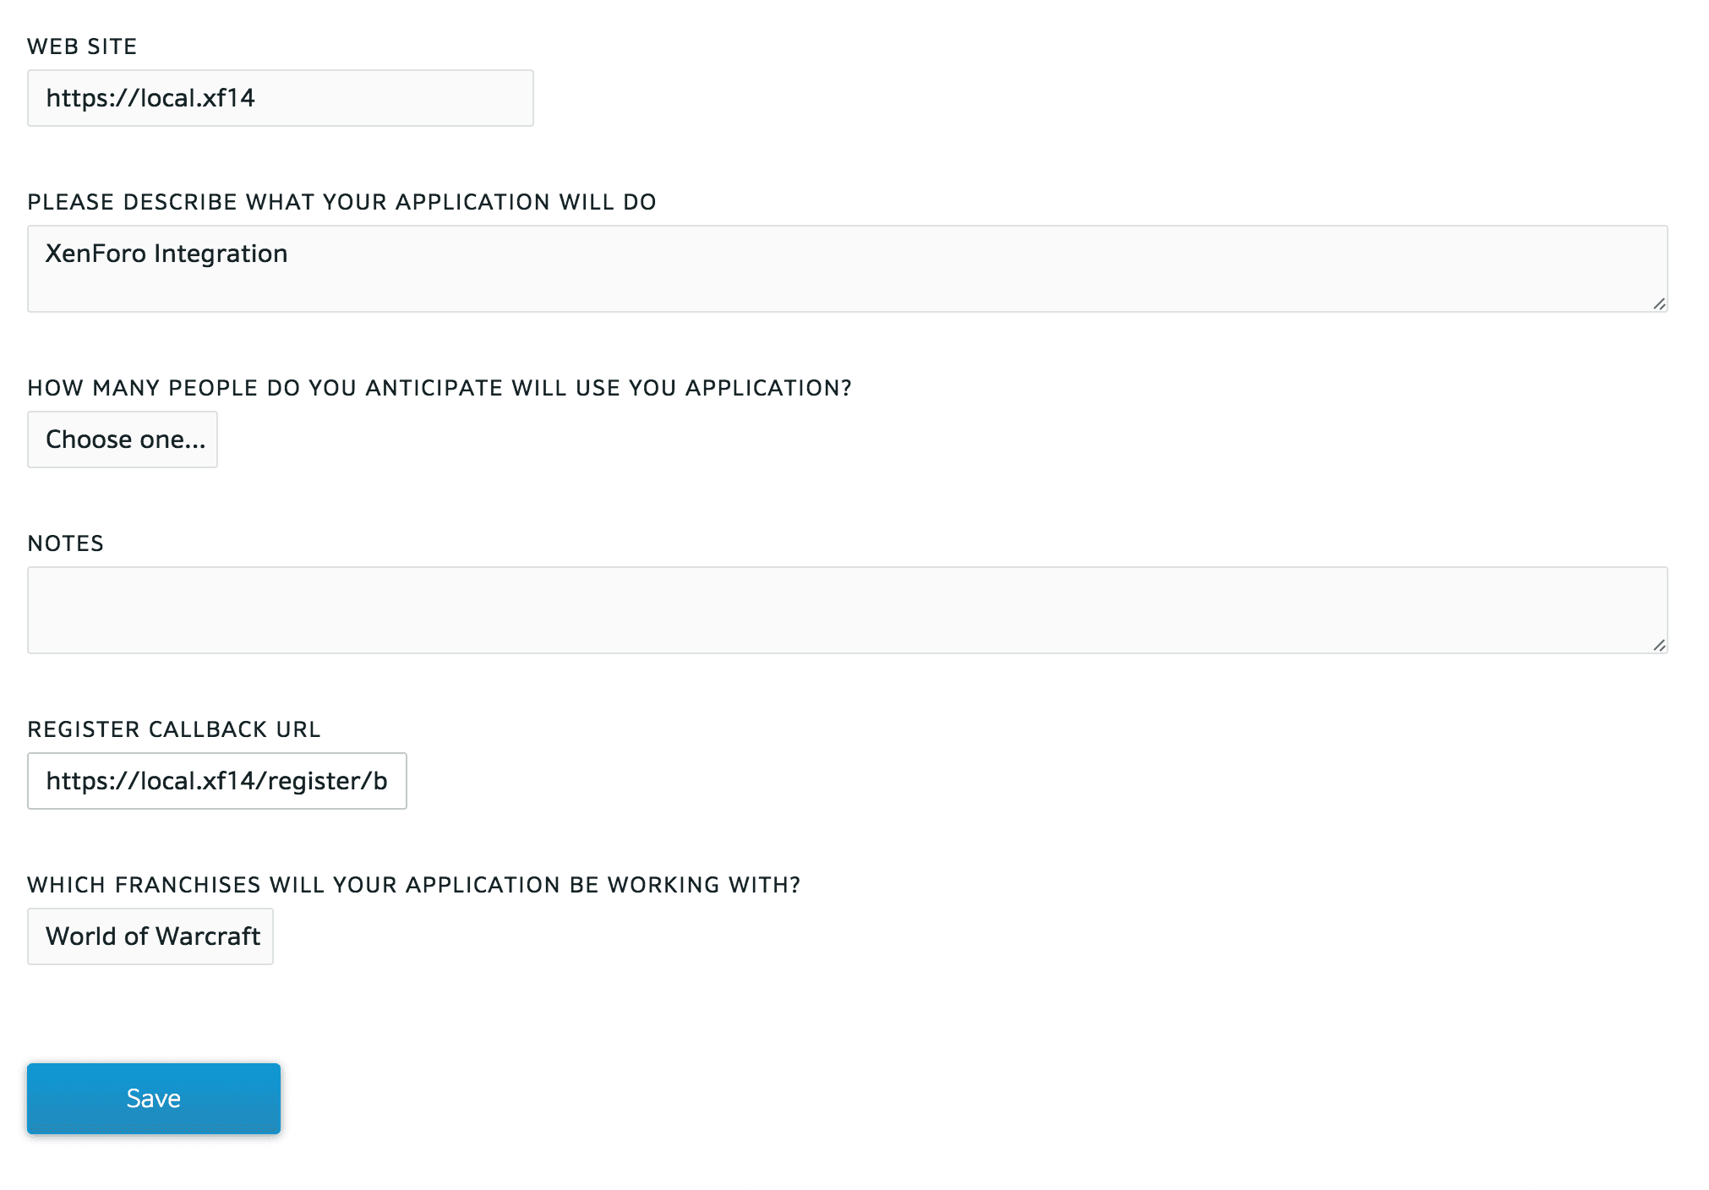Viewport: 1709px width, 1190px height.
Task: Click the 'How many people' question label
Action: pyautogui.click(x=440, y=388)
